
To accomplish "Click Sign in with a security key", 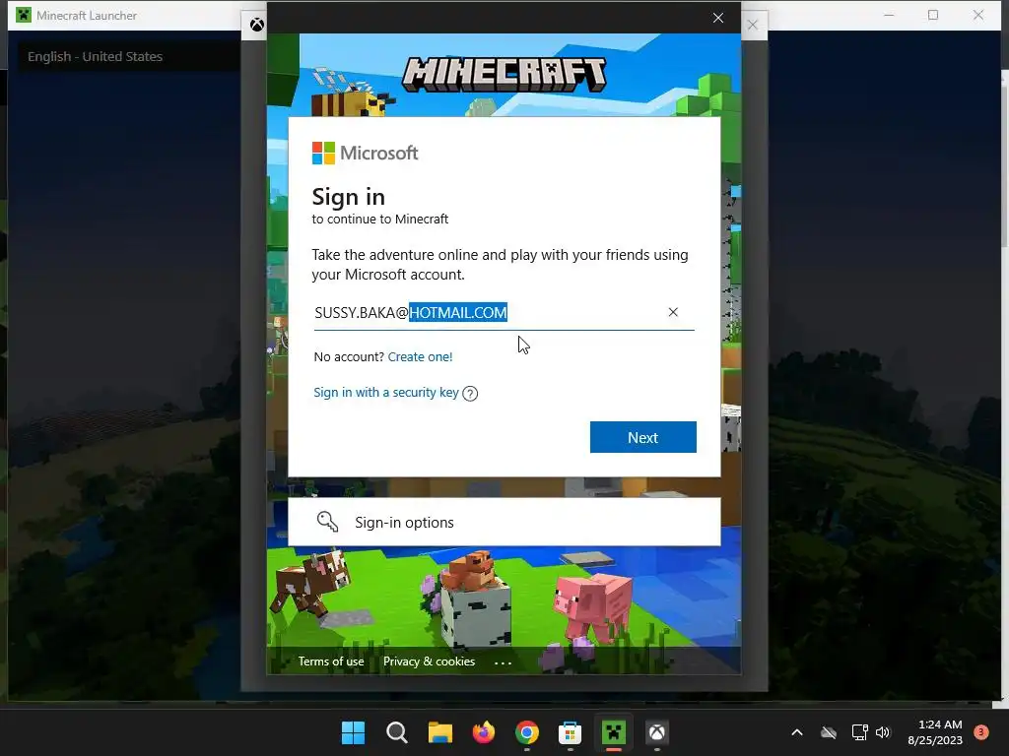I will 386,392.
